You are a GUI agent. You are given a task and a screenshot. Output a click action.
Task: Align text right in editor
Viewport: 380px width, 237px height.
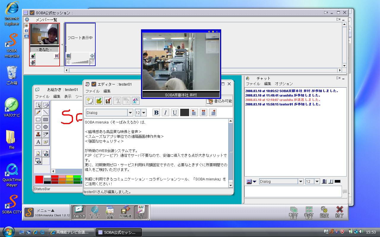click(213, 113)
